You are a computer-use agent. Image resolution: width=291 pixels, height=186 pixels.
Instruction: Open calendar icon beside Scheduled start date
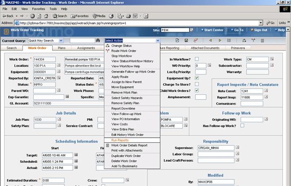coord(76,161)
